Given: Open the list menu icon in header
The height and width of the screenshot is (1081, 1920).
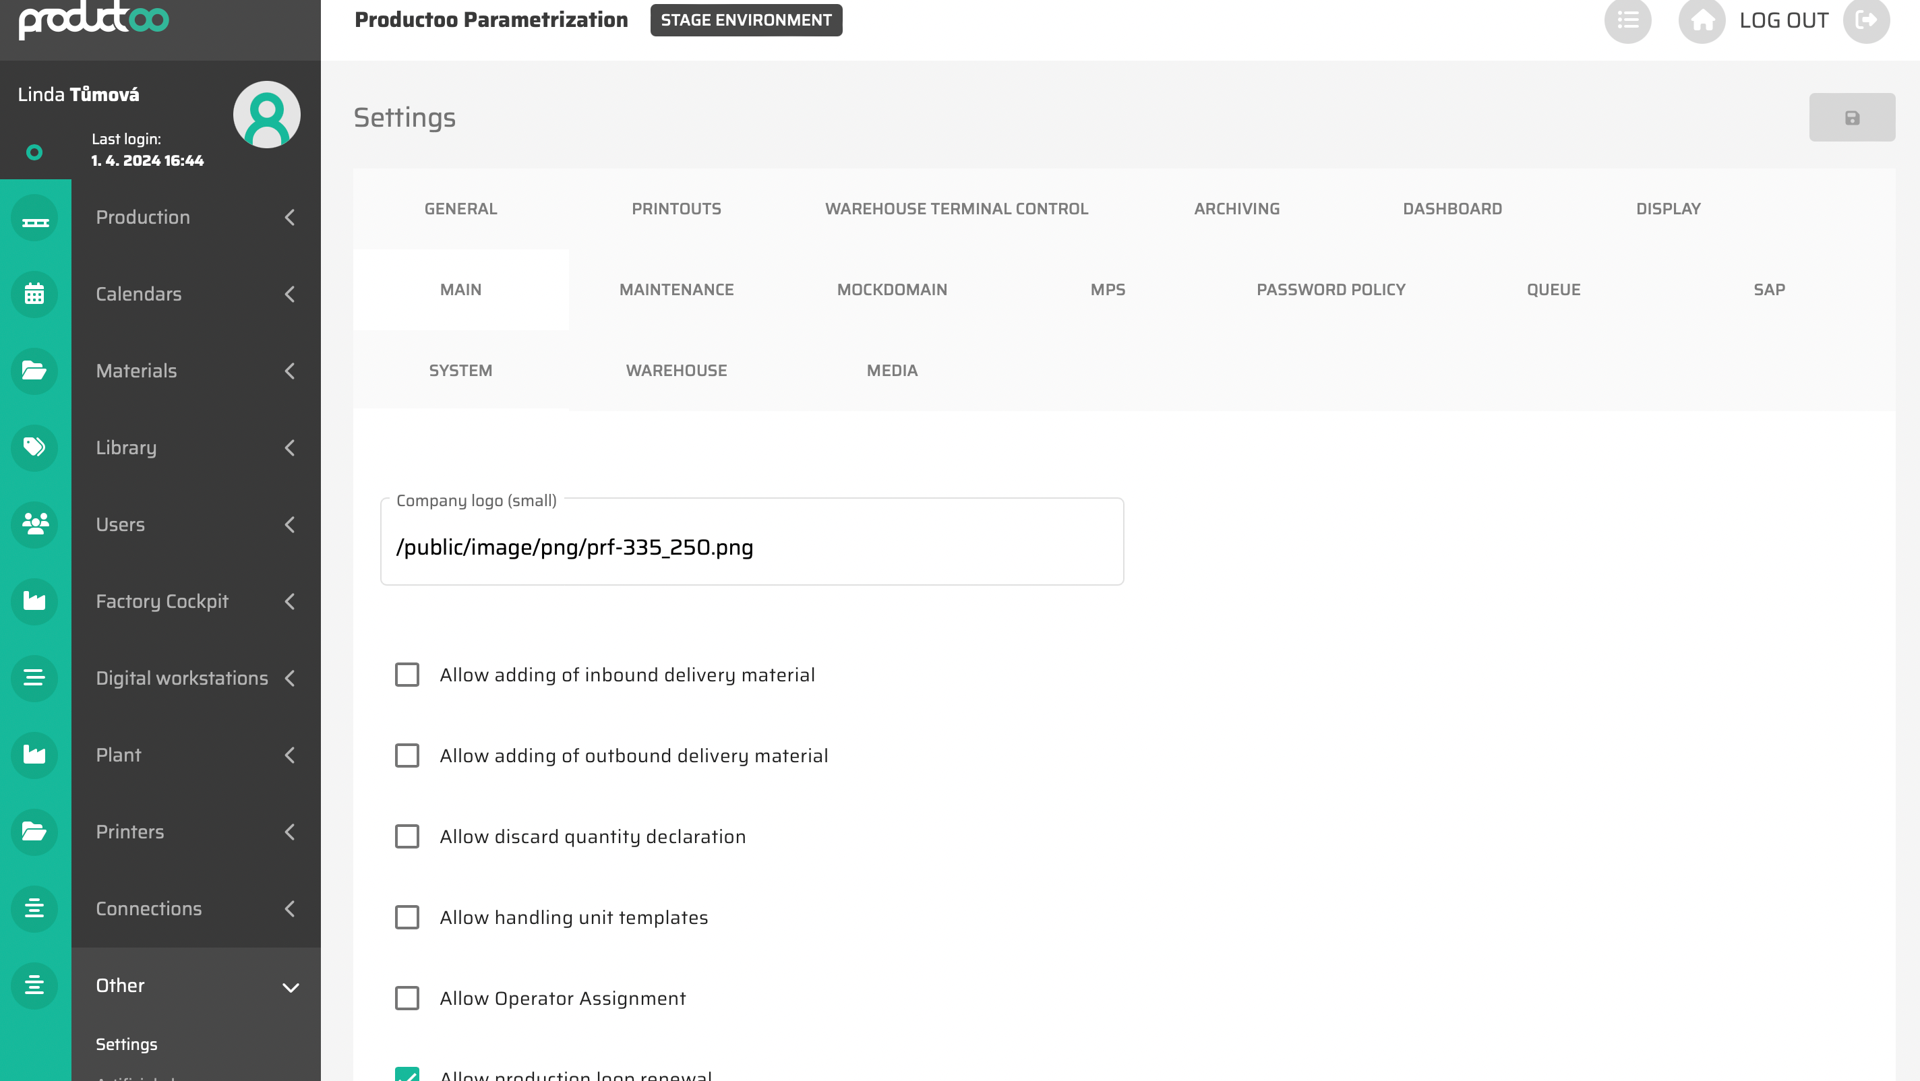Looking at the screenshot, I should (x=1628, y=21).
